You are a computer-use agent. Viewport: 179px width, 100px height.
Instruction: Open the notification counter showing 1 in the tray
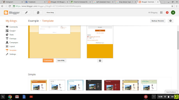pyautogui.click(x=154, y=97)
